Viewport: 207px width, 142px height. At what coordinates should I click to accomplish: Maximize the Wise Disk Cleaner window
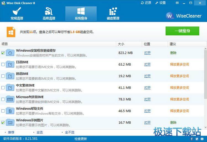pyautogui.click(x=191, y=3)
